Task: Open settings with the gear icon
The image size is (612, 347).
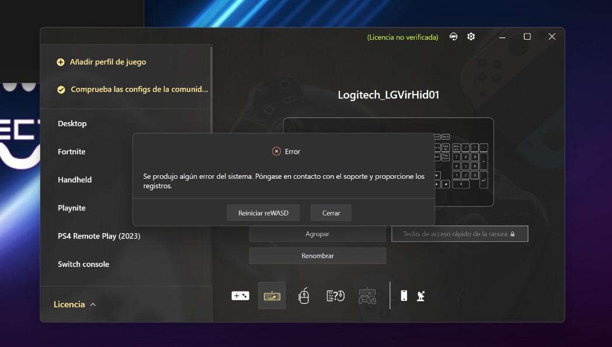Action: tap(471, 37)
